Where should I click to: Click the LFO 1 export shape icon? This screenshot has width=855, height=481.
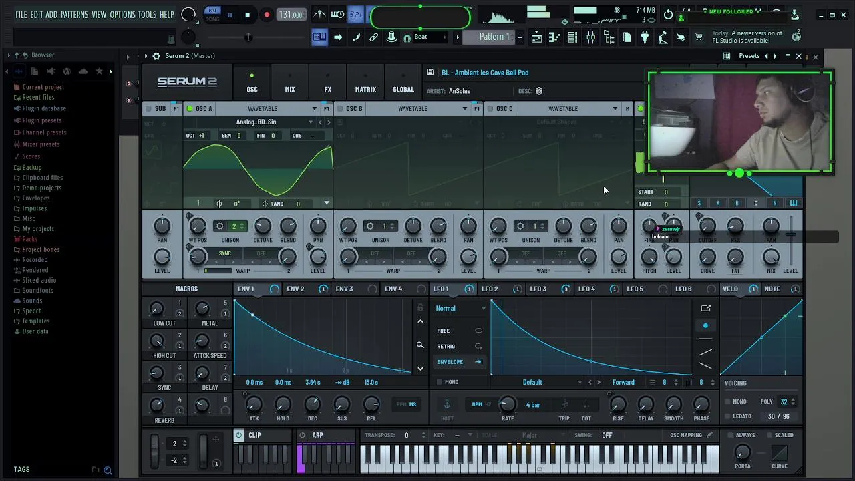click(706, 308)
